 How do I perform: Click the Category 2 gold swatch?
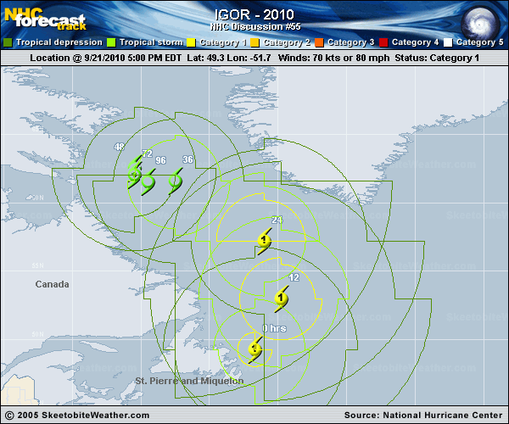255,42
